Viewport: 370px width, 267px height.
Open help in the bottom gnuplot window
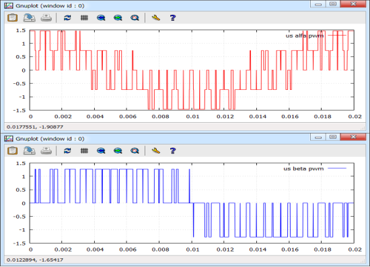click(x=173, y=150)
